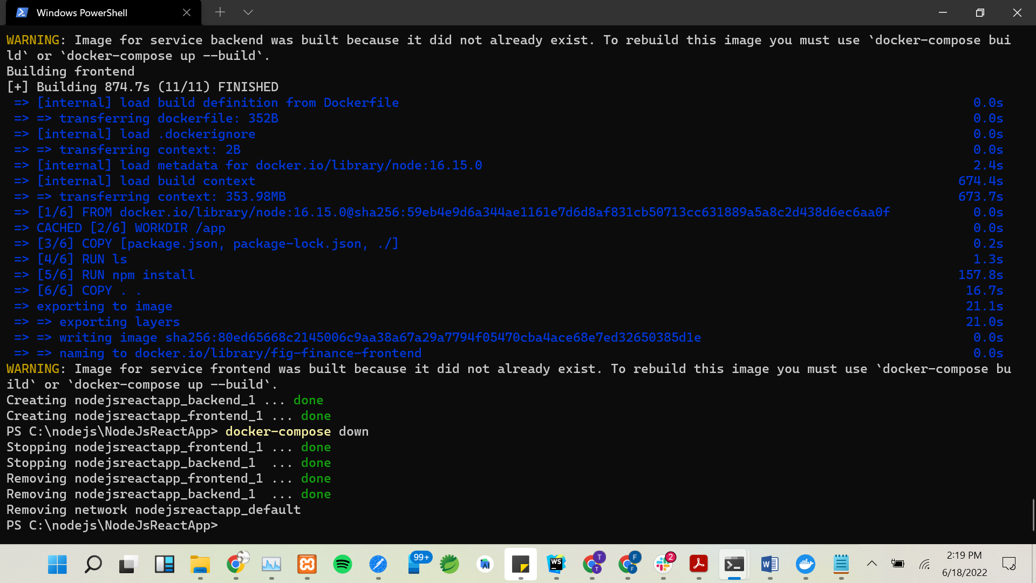
Task: Launch Spotify from the taskbar
Action: (x=342, y=564)
